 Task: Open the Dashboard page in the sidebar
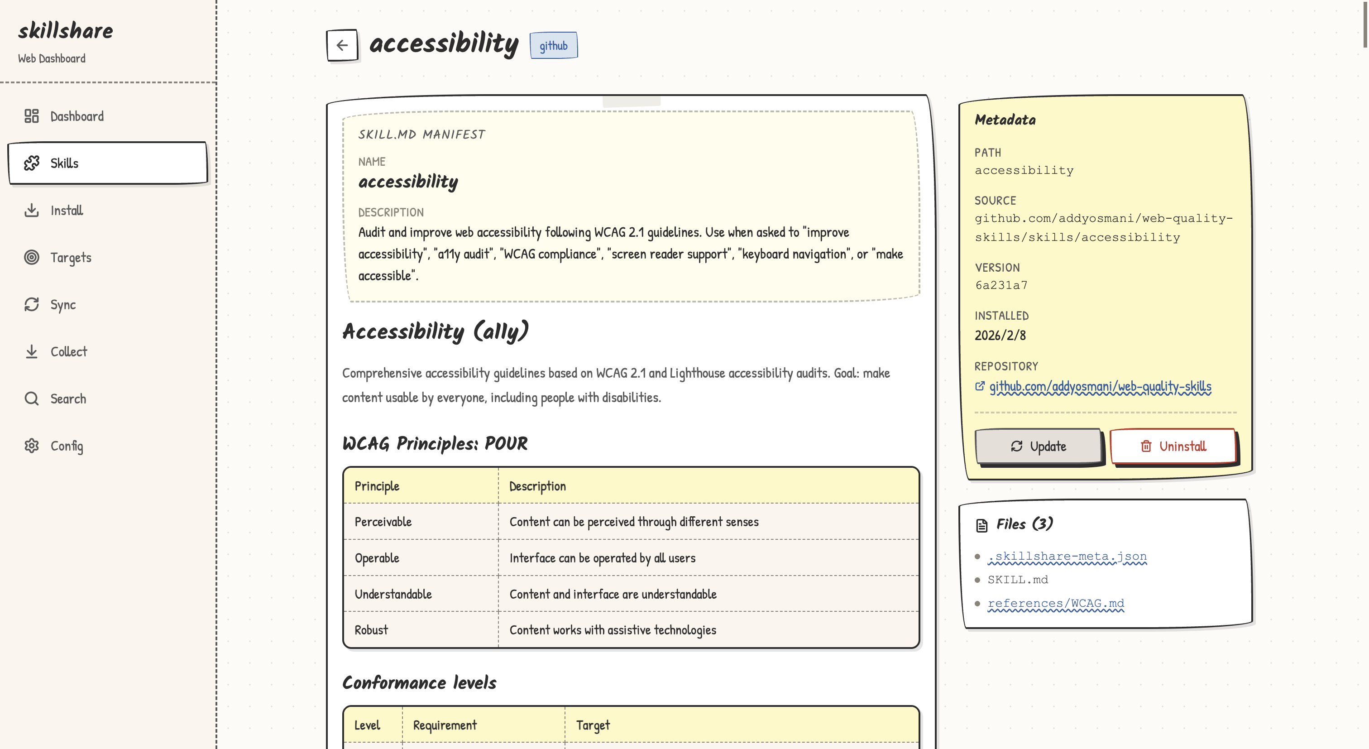pos(77,116)
